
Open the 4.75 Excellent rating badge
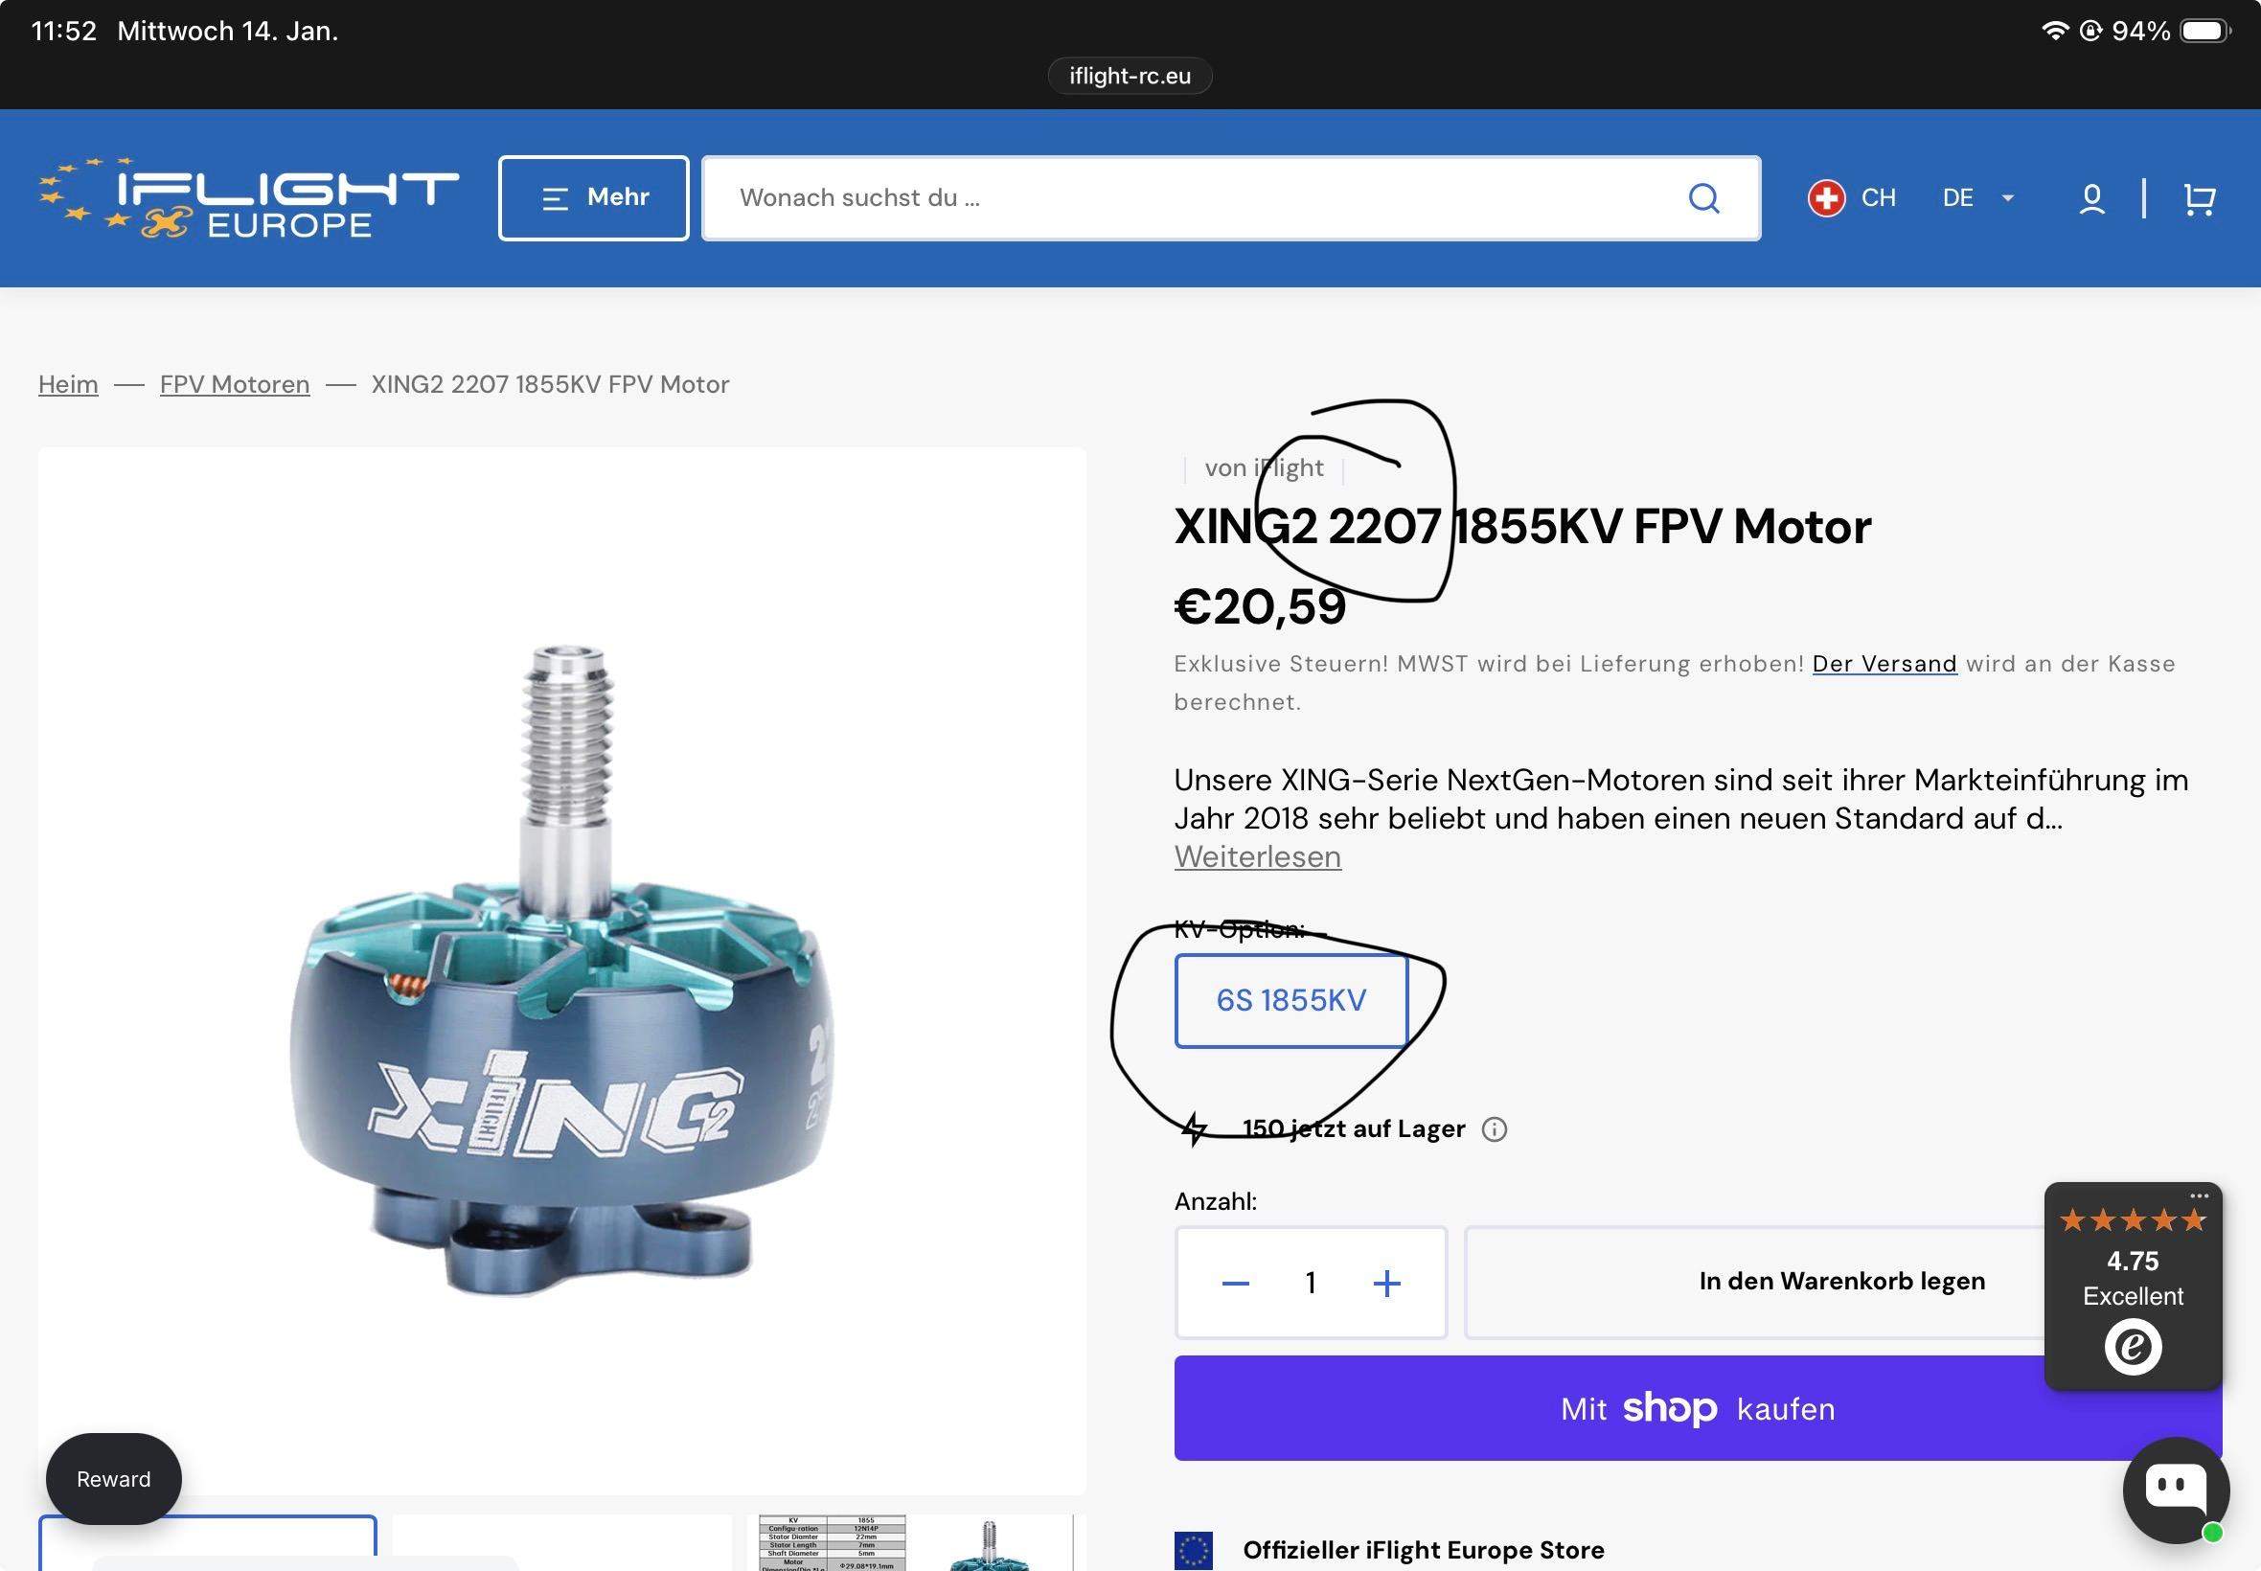point(2133,1286)
